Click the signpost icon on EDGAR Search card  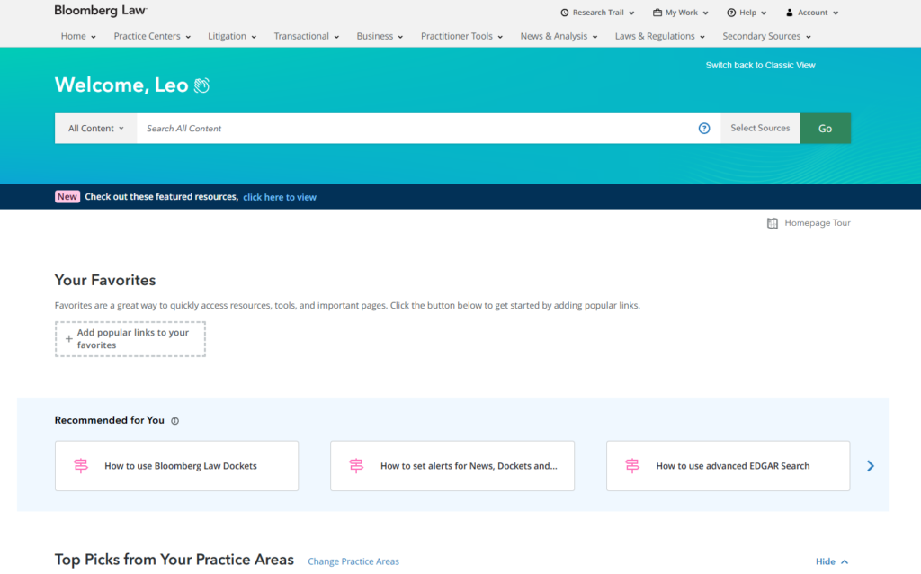[x=632, y=466]
